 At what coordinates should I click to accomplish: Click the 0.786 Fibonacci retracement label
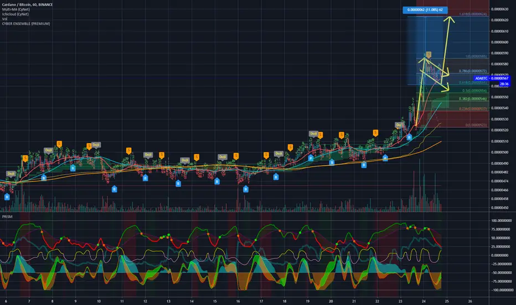click(x=473, y=71)
